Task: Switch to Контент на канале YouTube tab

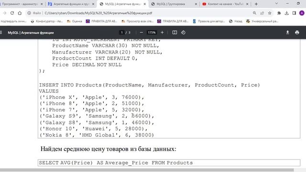Action: (x=225, y=4)
